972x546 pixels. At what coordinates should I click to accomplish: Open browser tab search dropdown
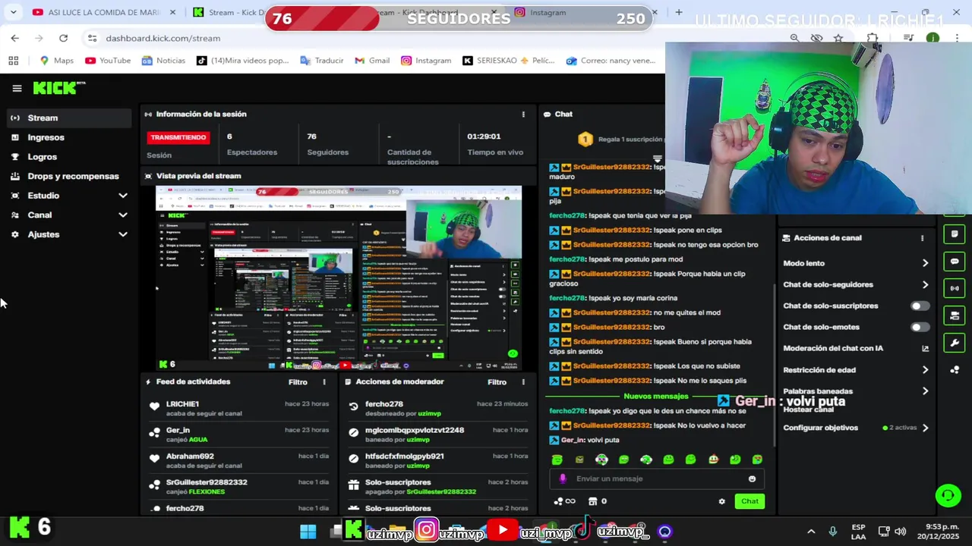click(13, 12)
